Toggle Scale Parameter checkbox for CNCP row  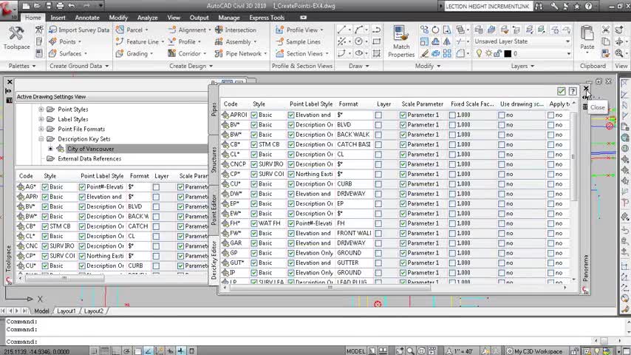(x=403, y=164)
